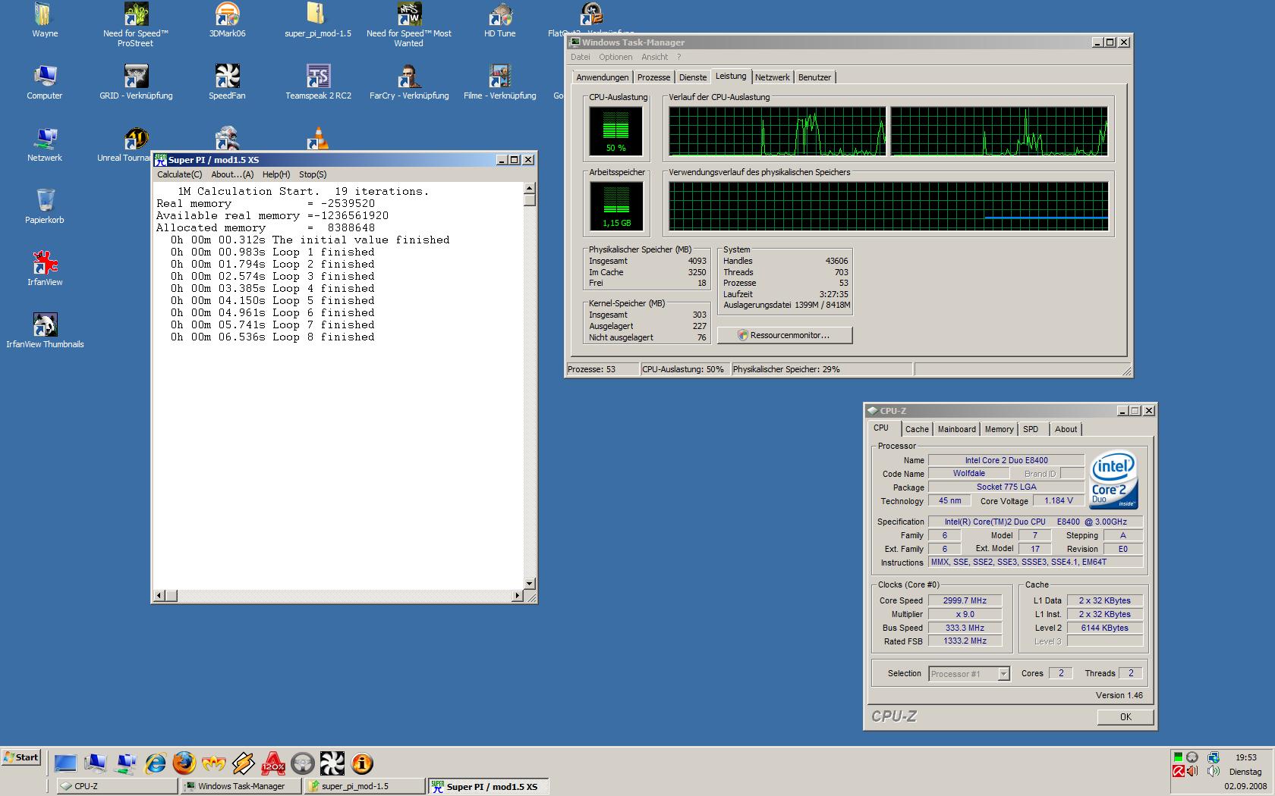This screenshot has height=796, width=1275.
Task: Open Papierkorb recycle bin icon
Action: tap(45, 202)
